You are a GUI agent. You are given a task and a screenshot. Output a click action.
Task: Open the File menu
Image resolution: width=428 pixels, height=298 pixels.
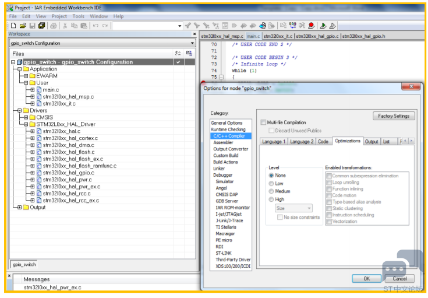13,16
